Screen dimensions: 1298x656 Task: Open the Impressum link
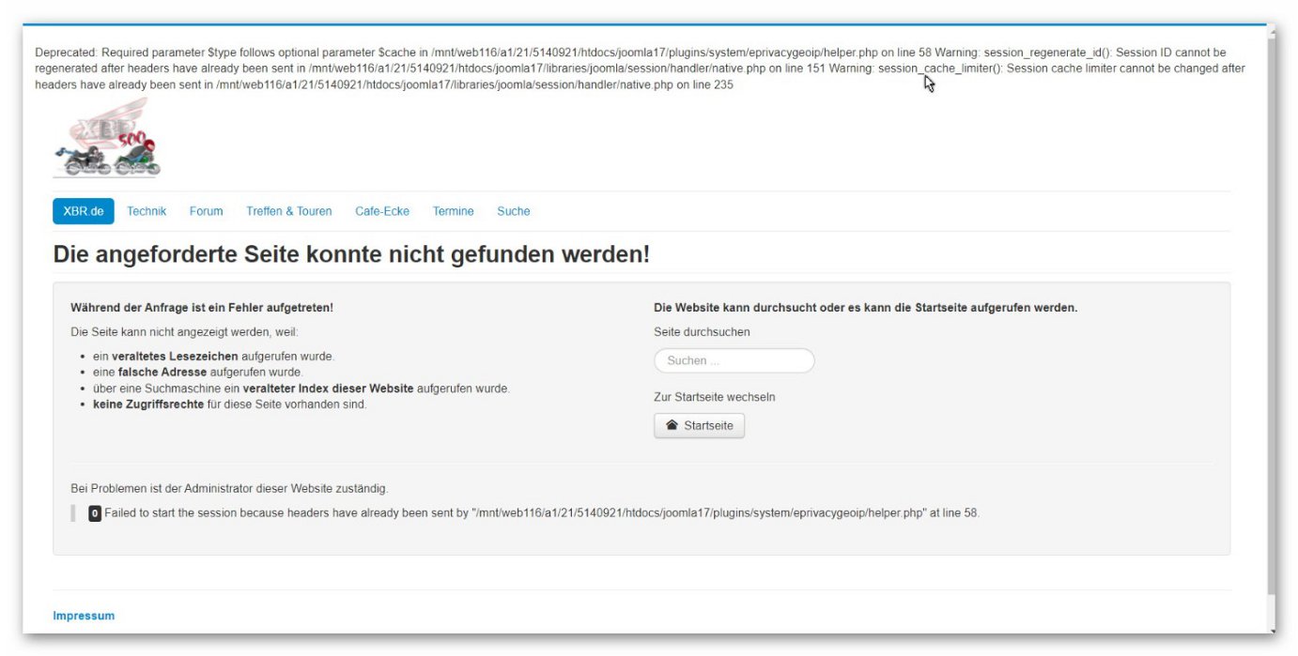pyautogui.click(x=84, y=615)
